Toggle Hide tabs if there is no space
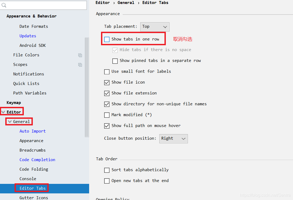Screen dimensions: 293x200 (x=115, y=50)
